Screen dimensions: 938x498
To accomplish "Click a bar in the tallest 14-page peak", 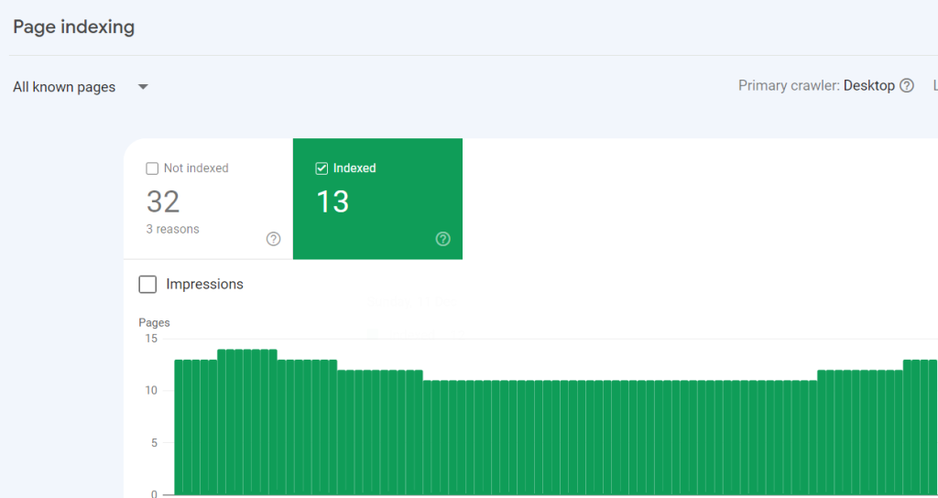I will coord(247,421).
